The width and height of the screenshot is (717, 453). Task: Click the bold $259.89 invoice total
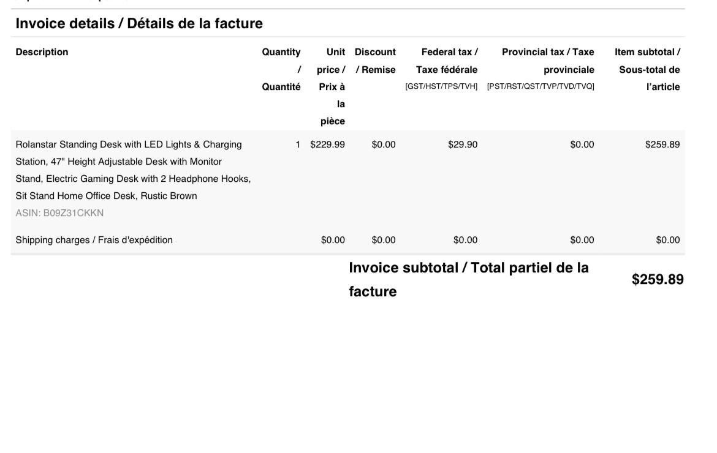658,280
